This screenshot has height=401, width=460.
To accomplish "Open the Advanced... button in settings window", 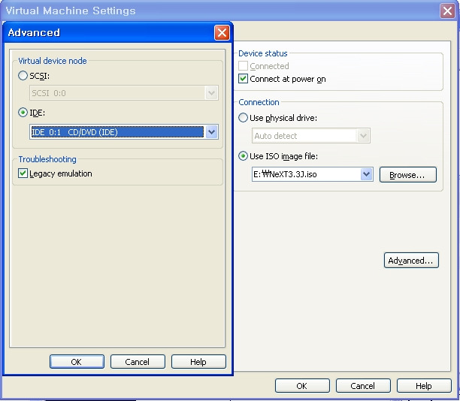I will coord(411,261).
